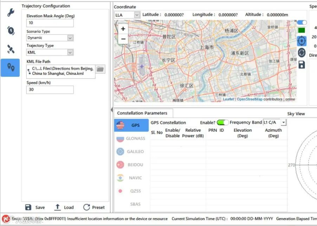This screenshot has height=226, width=317.
Task: Open the wrench settings sidebar icon
Action: (x=11, y=12)
